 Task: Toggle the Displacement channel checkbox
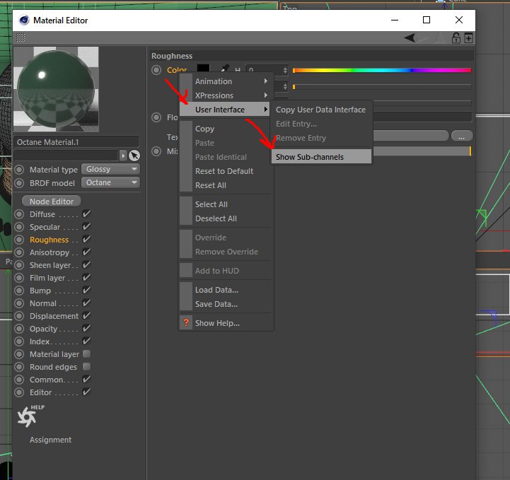click(86, 315)
